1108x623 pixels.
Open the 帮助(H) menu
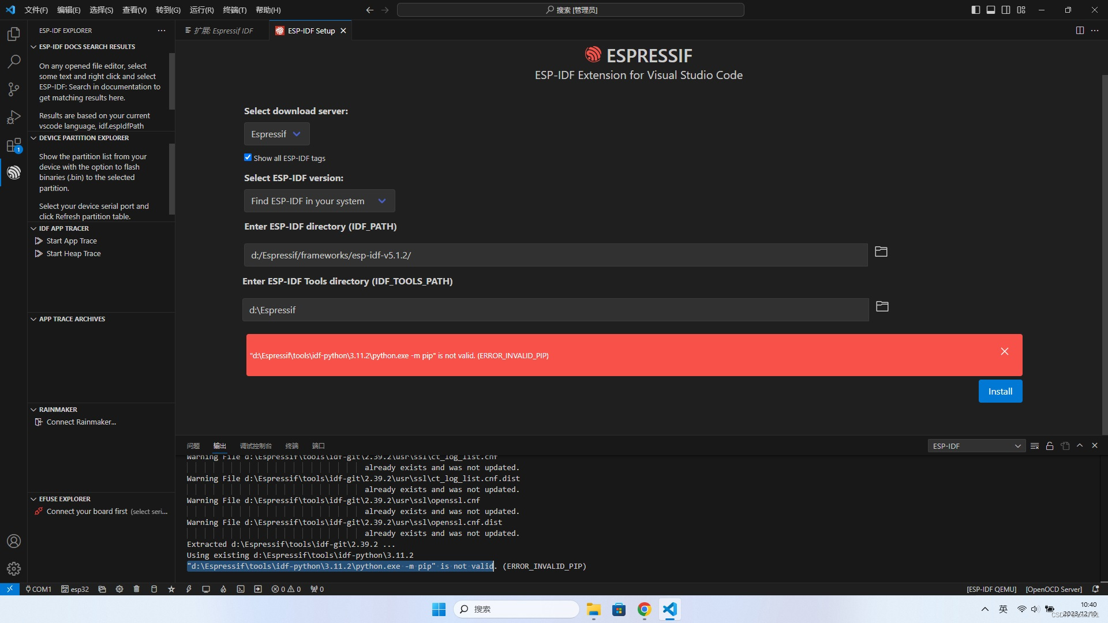coord(267,10)
